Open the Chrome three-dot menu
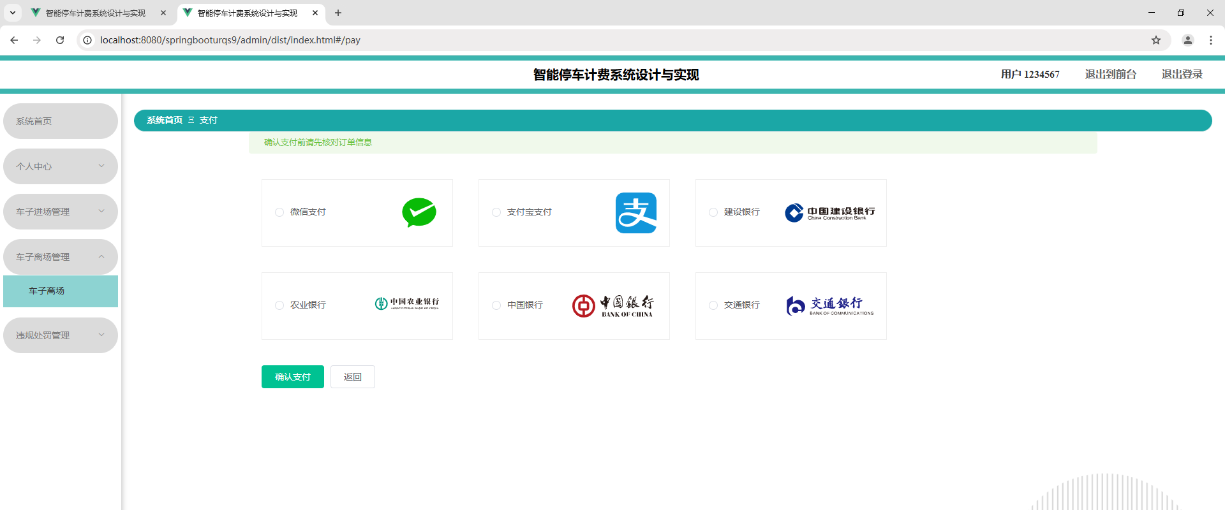Screen dimensions: 1225x510 [1211, 40]
